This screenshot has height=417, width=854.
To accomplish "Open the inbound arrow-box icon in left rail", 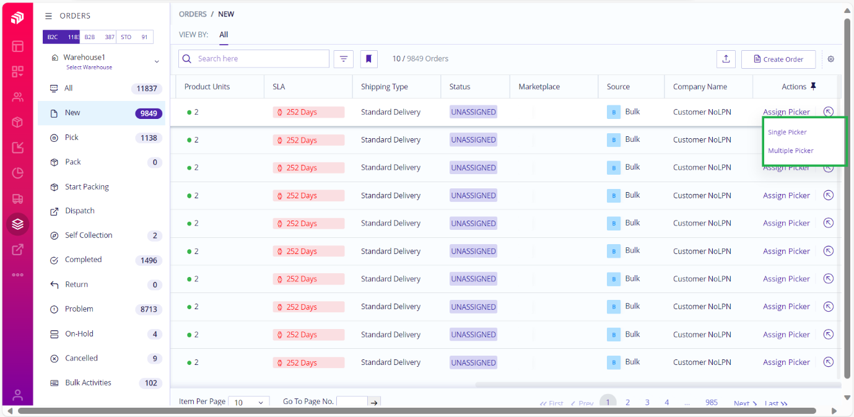I will 17,147.
